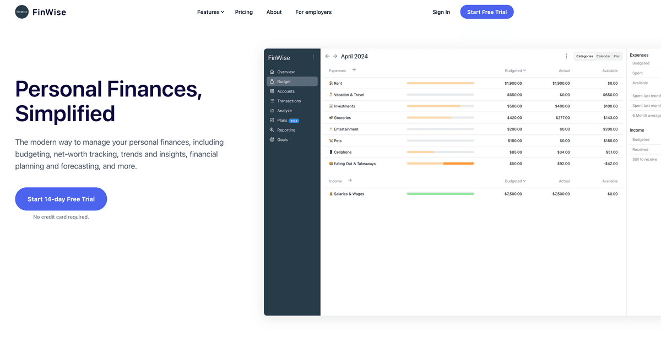Viewport: 661px width, 348px height.
Task: Go to previous month with left arrow
Action: click(327, 56)
